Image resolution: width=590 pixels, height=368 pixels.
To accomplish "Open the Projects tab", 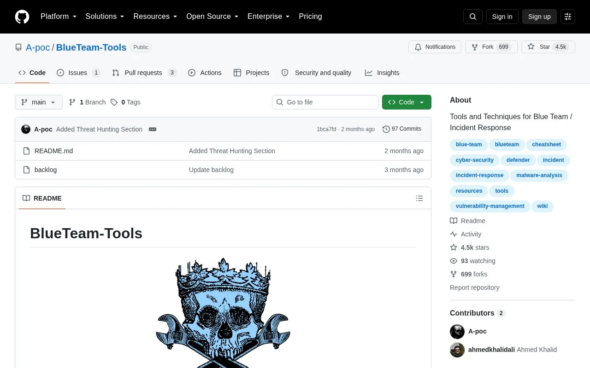I will pyautogui.click(x=251, y=73).
